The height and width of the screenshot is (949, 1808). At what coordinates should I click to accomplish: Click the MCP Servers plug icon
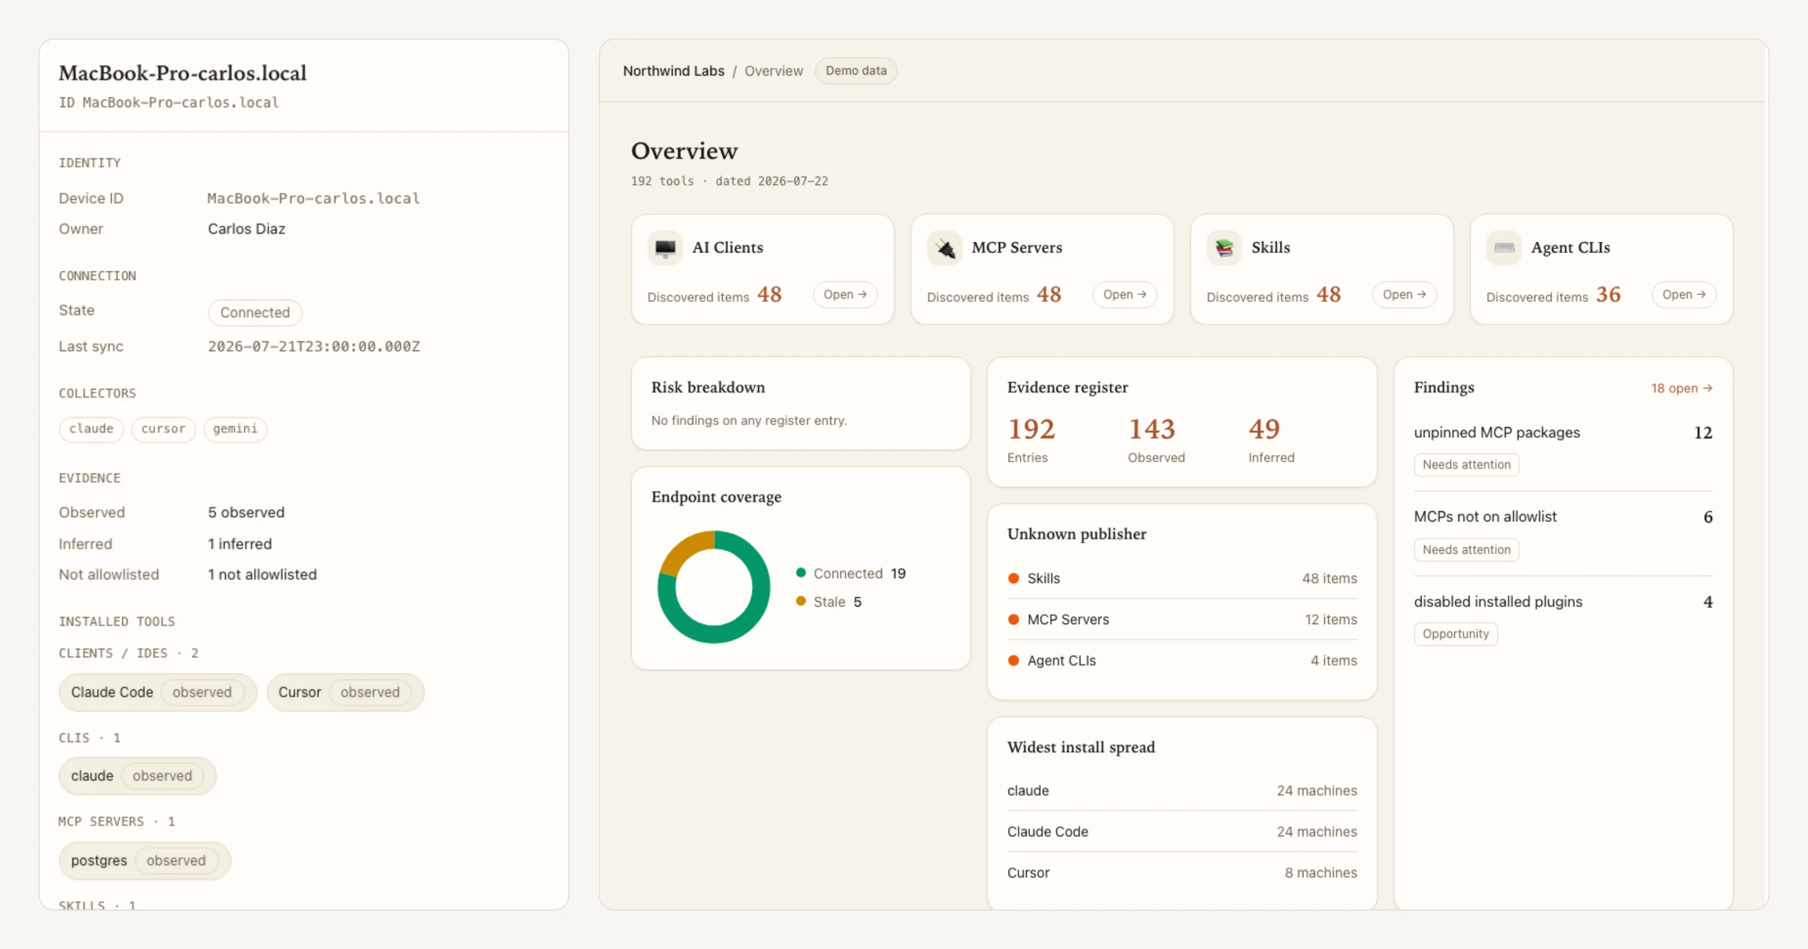944,248
